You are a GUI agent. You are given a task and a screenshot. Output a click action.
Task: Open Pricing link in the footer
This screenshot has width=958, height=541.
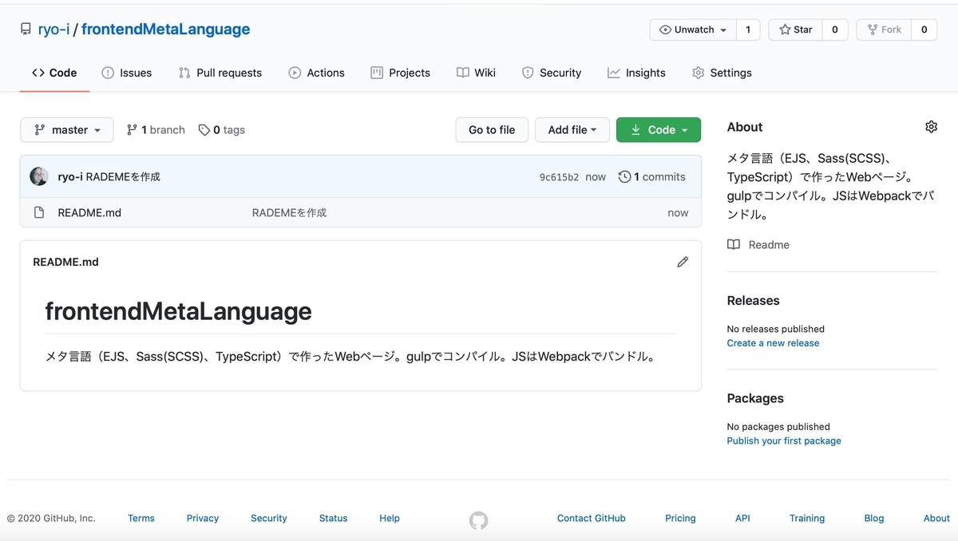point(680,519)
